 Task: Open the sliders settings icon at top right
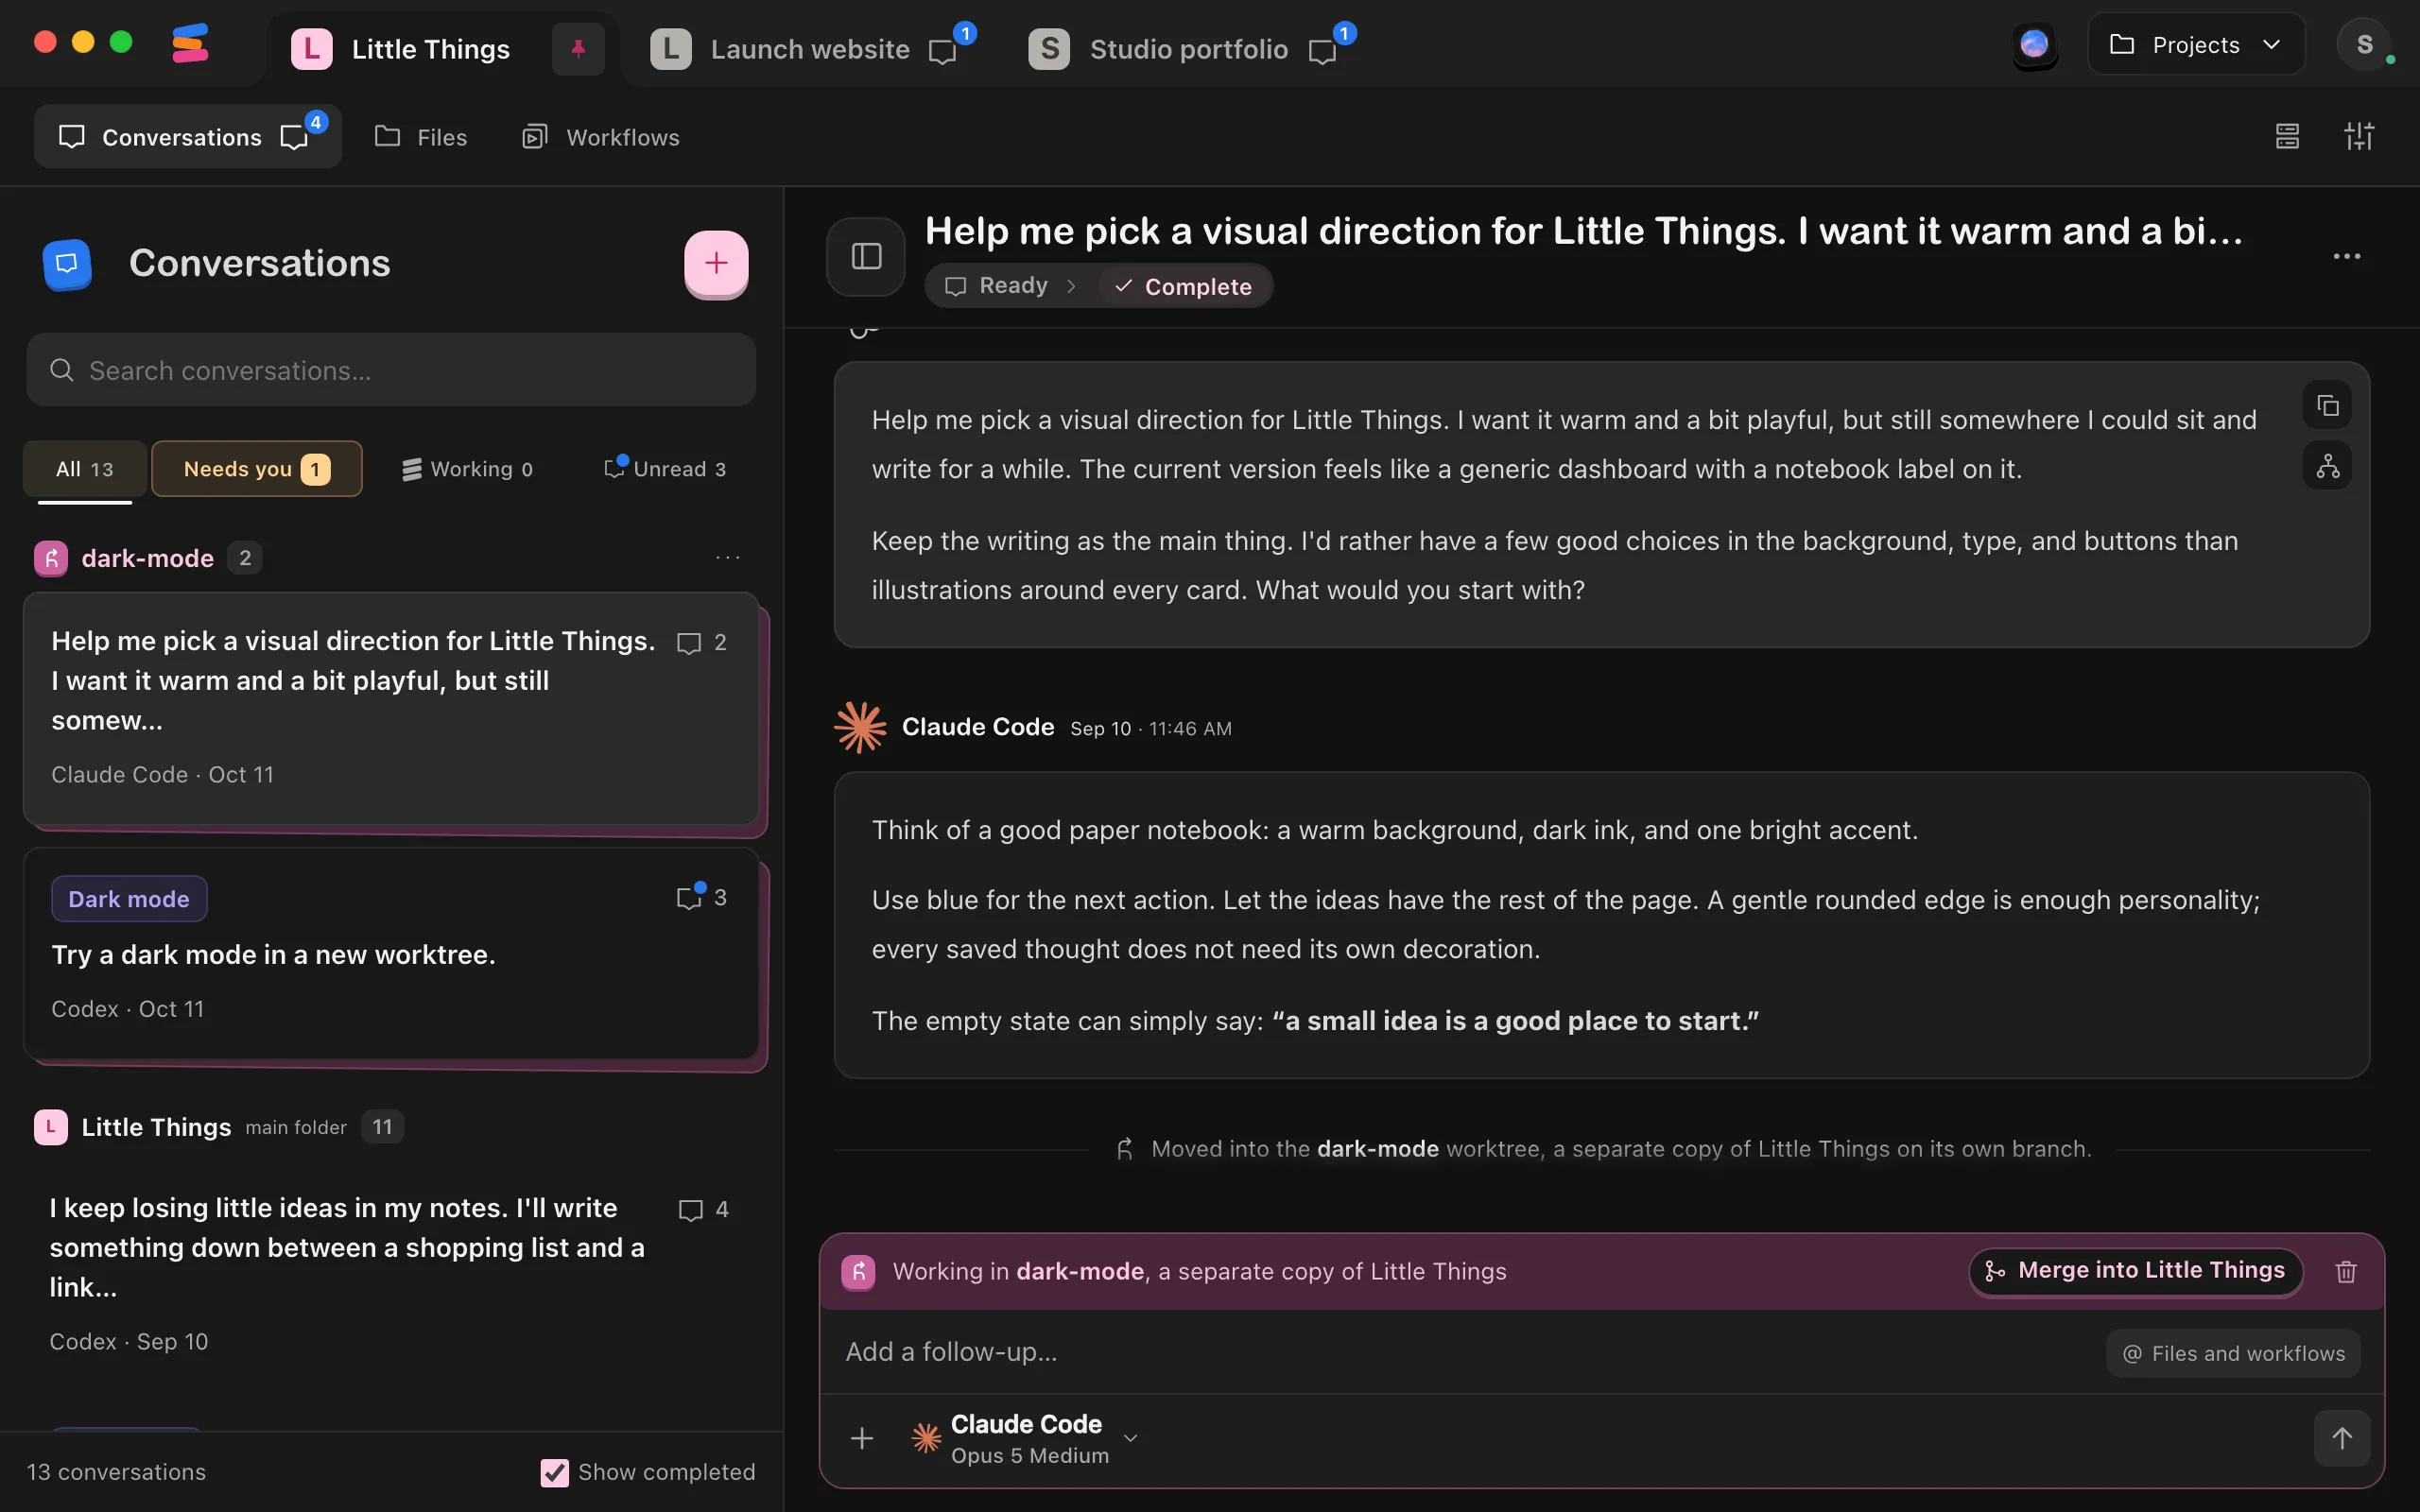coord(2359,136)
